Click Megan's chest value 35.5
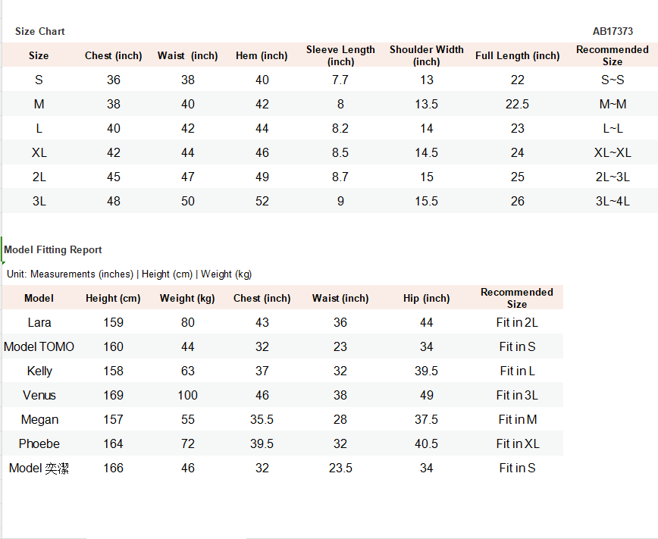The width and height of the screenshot is (658, 539). pos(262,419)
